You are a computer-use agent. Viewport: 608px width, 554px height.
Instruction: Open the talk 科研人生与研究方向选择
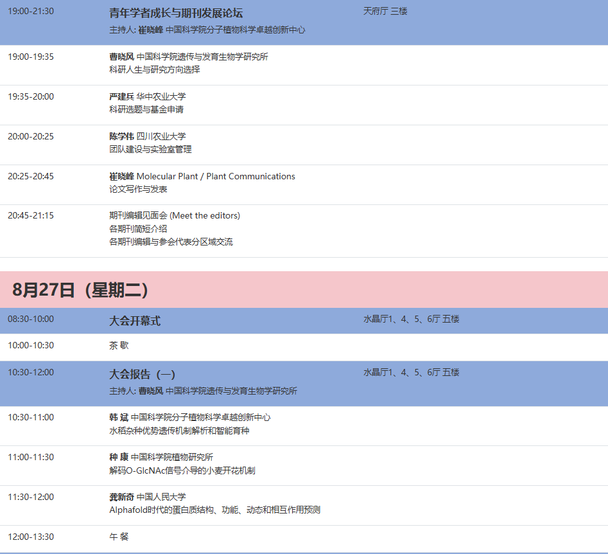click(155, 69)
